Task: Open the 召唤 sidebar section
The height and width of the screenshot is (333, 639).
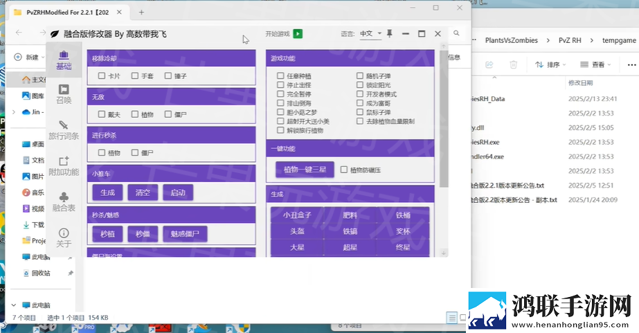Action: point(64,94)
